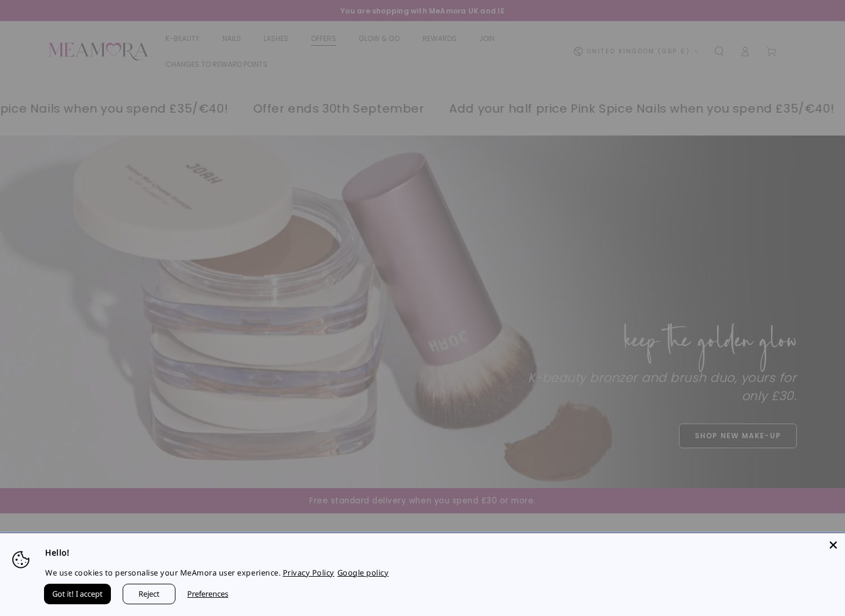Accept cookies with Got it! I accept

[x=77, y=594]
